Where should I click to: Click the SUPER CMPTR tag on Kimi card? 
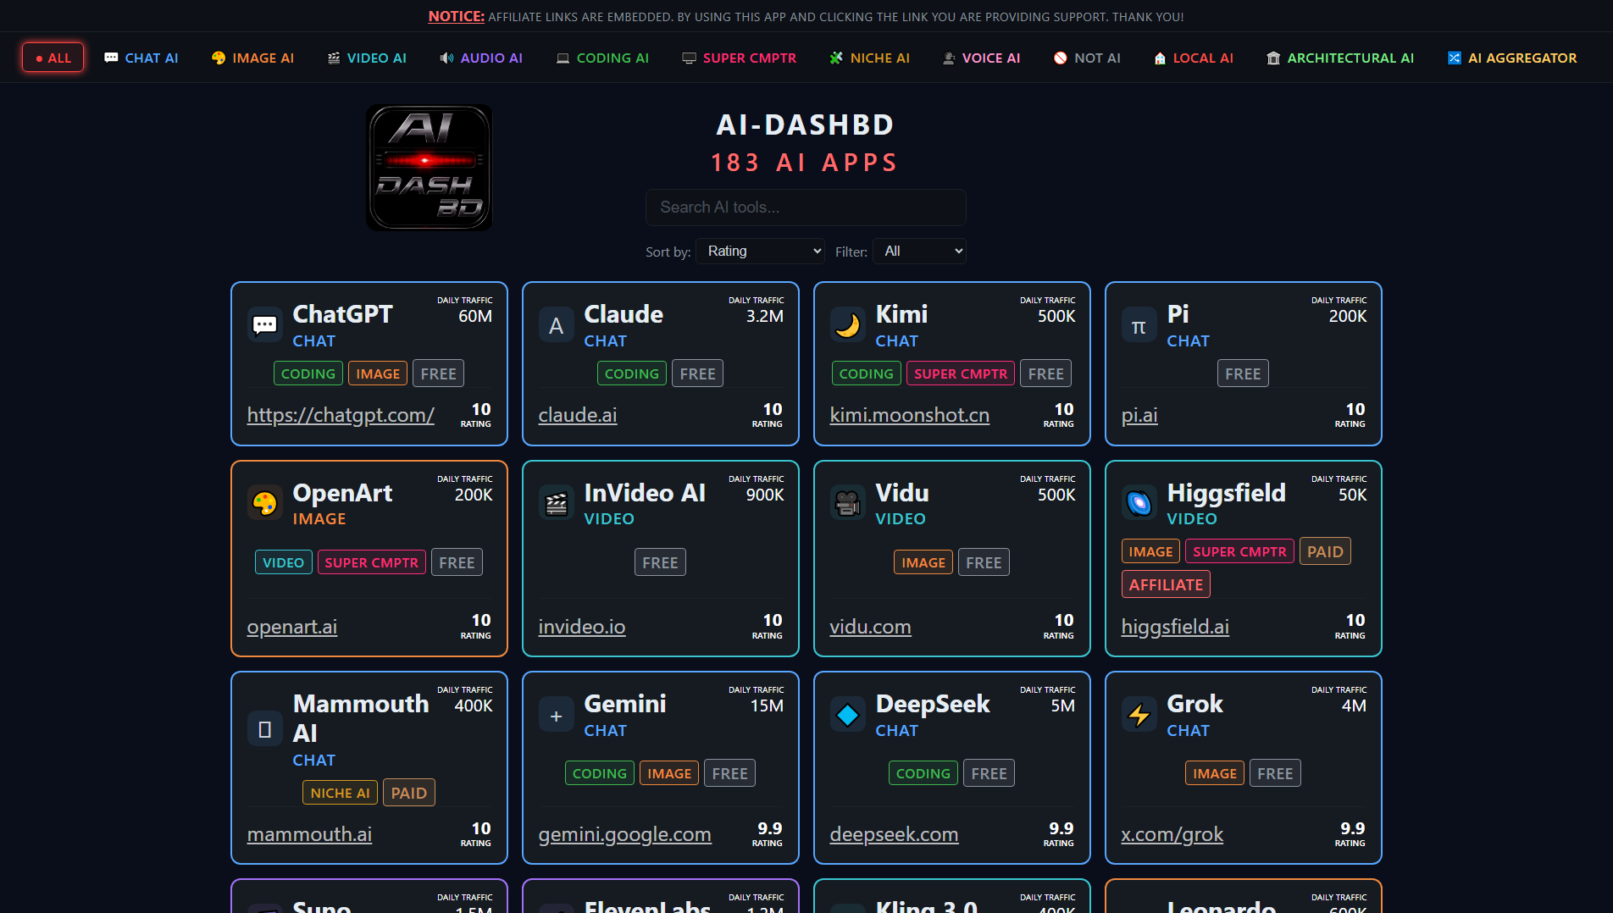(961, 373)
